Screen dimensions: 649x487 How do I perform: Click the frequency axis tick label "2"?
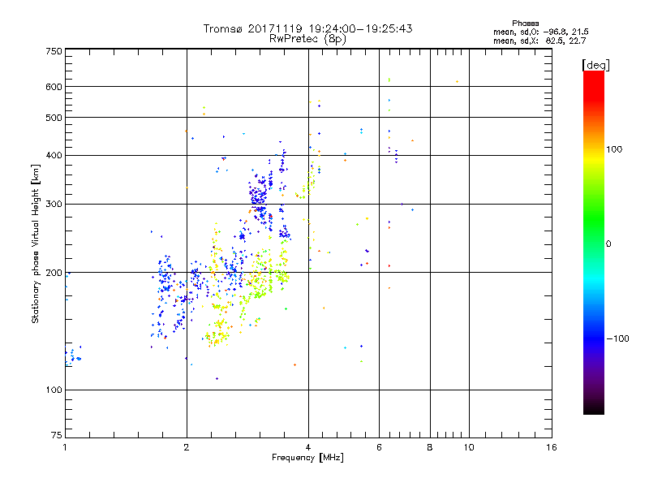187,447
